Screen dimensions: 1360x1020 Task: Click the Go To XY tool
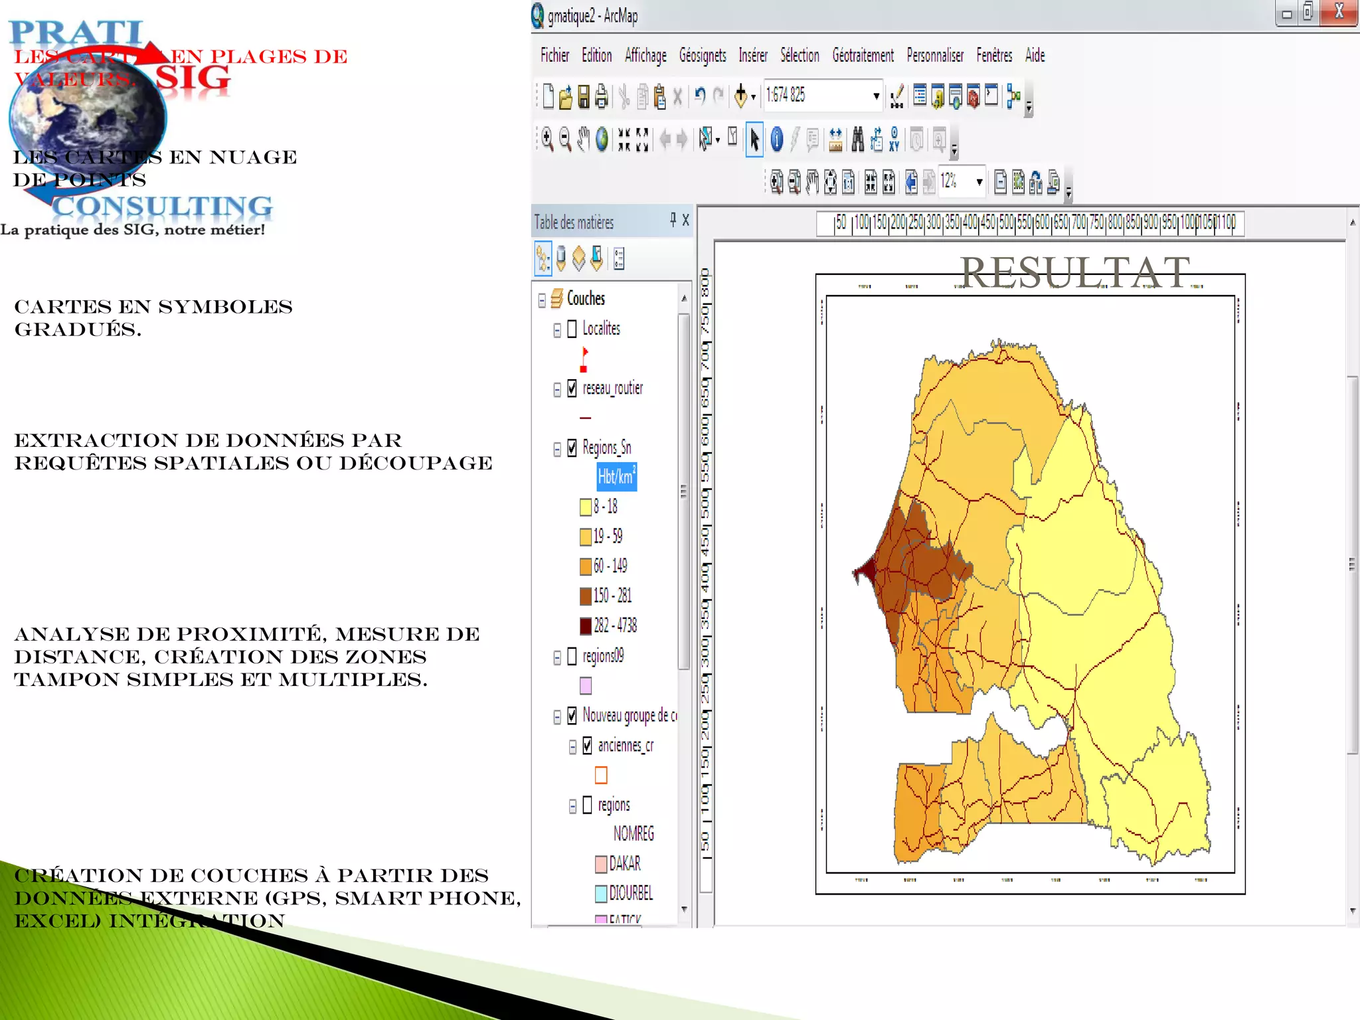coord(894,139)
